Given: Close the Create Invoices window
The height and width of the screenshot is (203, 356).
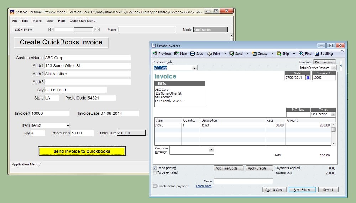Looking at the screenshot, I should [340, 46].
